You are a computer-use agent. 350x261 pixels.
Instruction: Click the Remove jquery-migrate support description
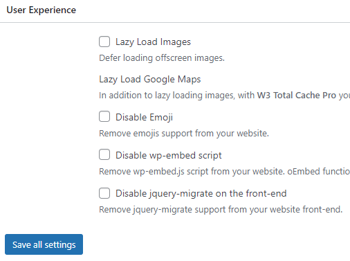221,210
